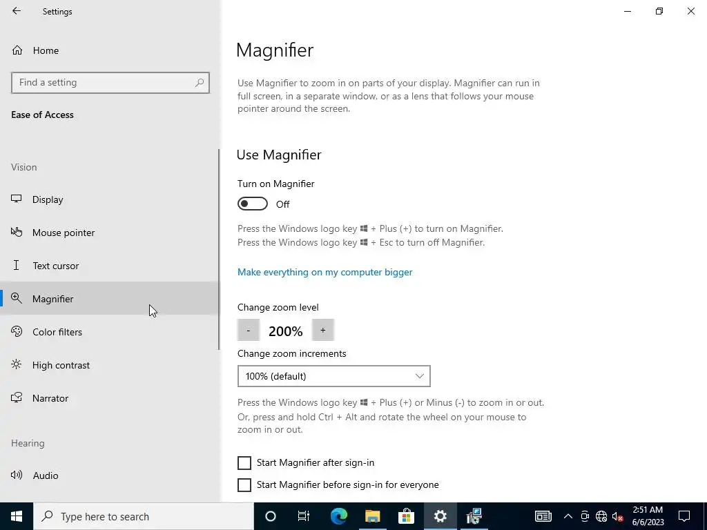
Task: Click the Meet Now tray icon
Action: [x=585, y=516]
